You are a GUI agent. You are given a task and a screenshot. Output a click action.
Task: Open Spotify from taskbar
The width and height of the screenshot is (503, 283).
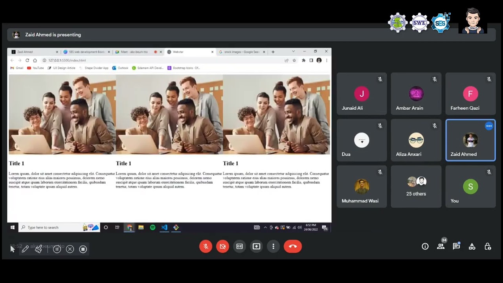[152, 227]
